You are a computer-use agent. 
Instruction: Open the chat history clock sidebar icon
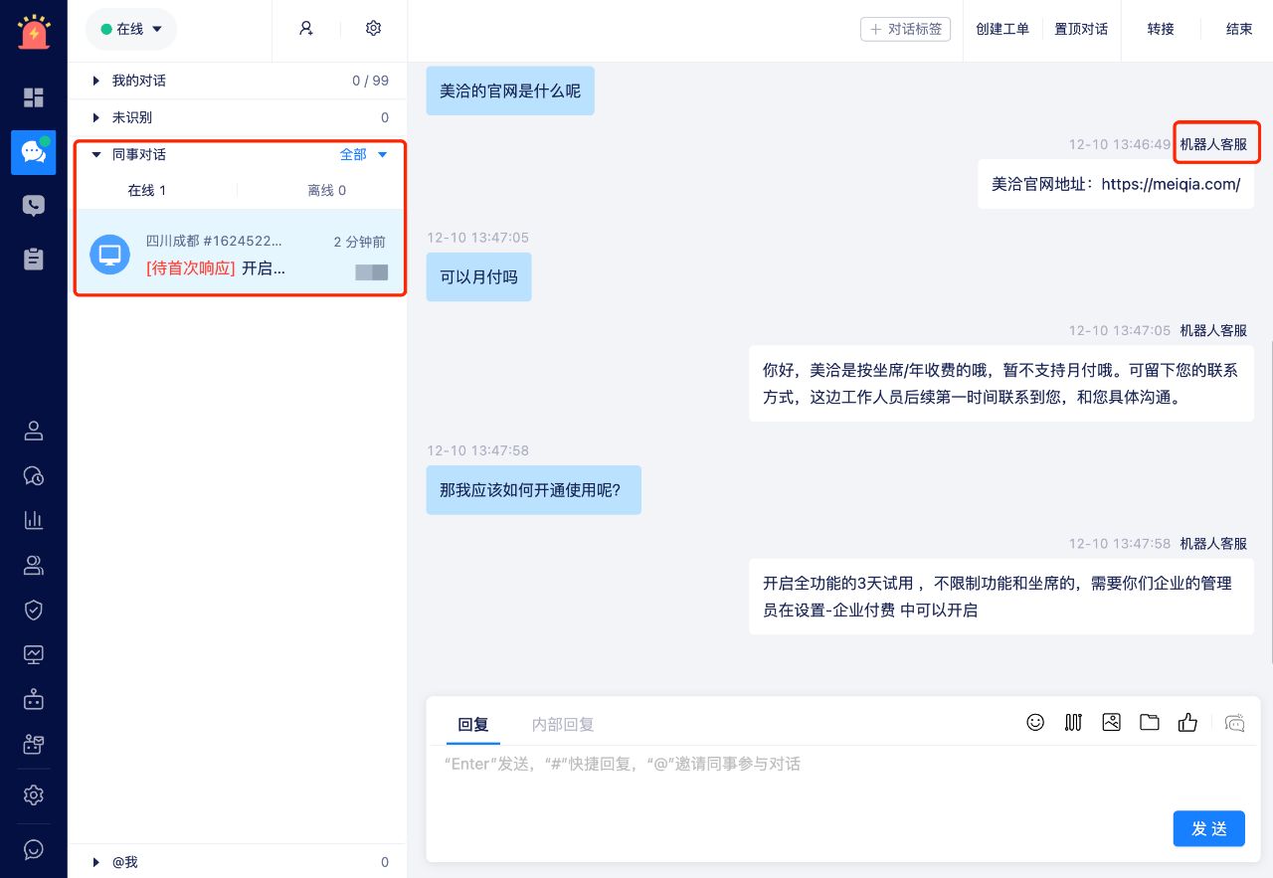pos(34,475)
